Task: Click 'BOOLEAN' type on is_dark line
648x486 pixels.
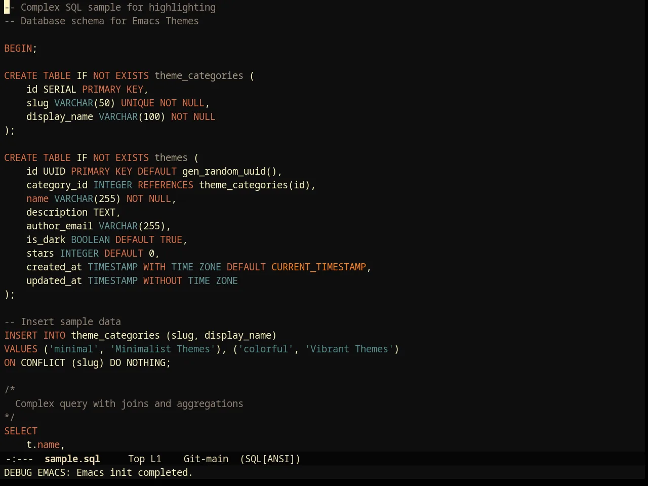Action: 90,239
